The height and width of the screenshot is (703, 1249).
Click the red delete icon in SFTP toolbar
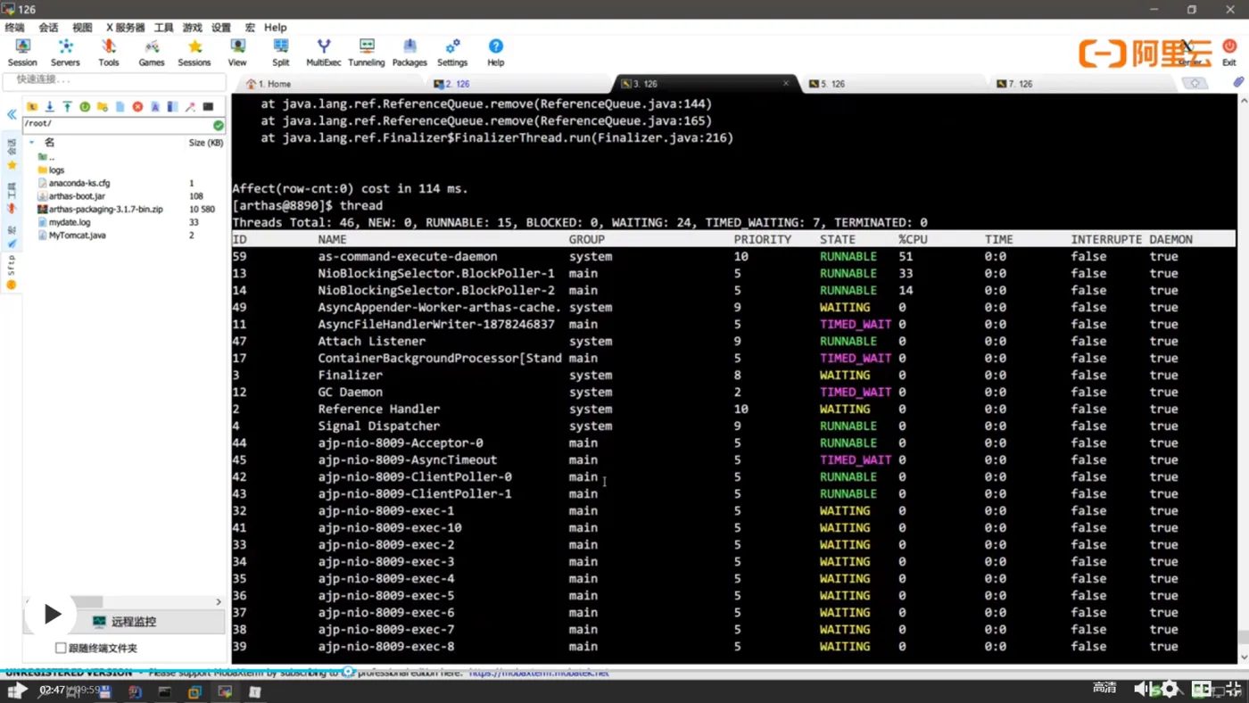(x=137, y=107)
